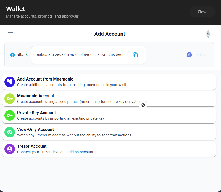Close the Wallet panel

point(202,12)
